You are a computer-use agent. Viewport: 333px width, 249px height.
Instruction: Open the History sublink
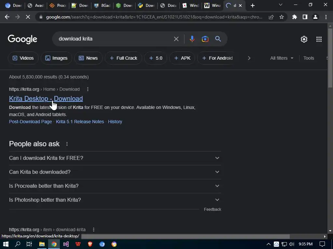point(115,122)
